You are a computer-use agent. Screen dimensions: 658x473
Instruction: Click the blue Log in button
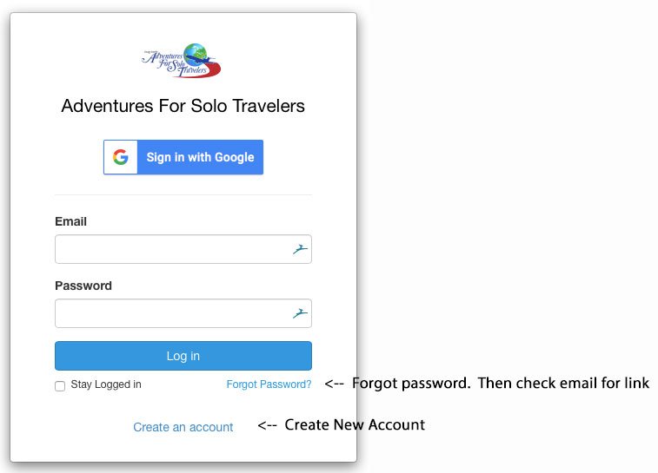coord(183,356)
